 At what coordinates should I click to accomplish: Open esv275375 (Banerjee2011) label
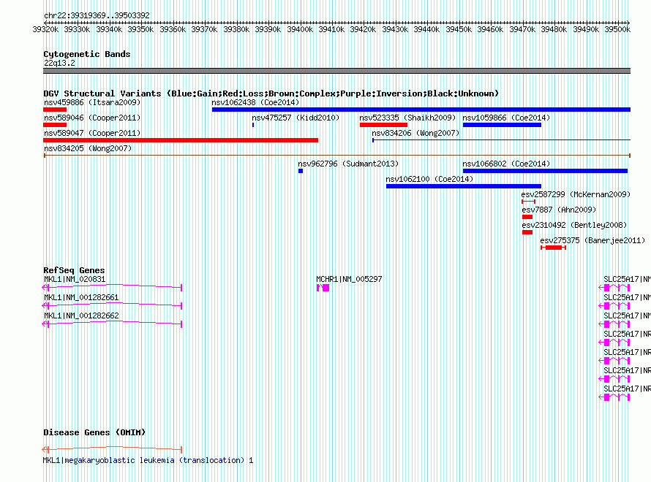(593, 240)
